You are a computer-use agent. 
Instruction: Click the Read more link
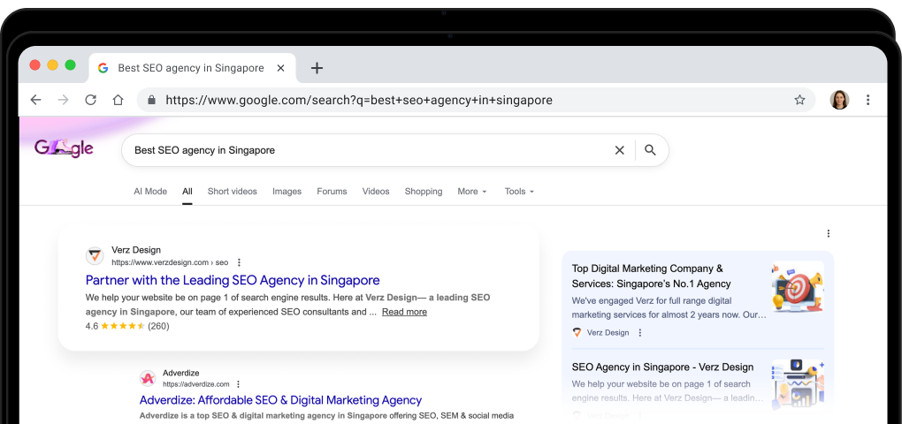pyautogui.click(x=404, y=312)
